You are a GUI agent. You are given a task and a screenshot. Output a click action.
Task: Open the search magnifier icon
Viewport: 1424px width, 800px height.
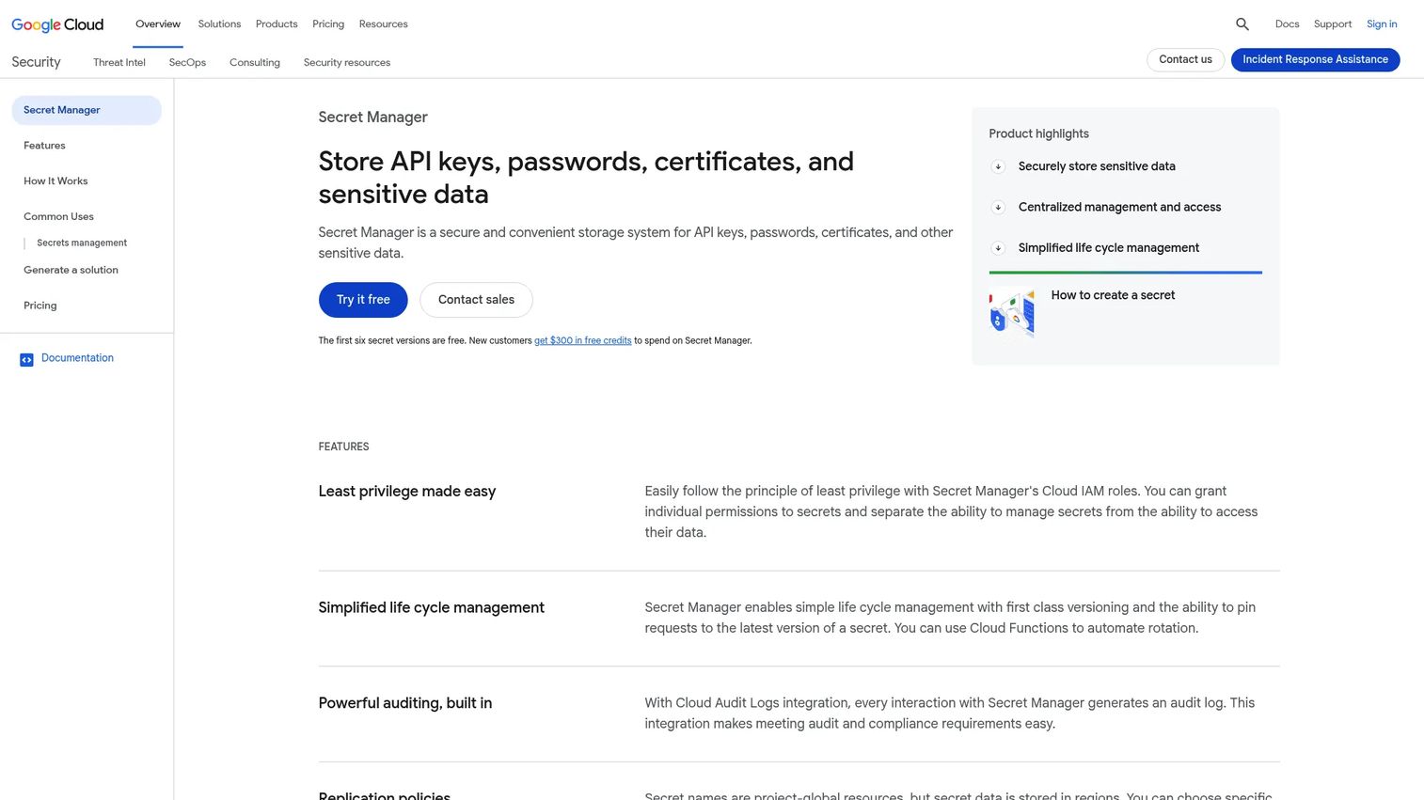[1242, 24]
